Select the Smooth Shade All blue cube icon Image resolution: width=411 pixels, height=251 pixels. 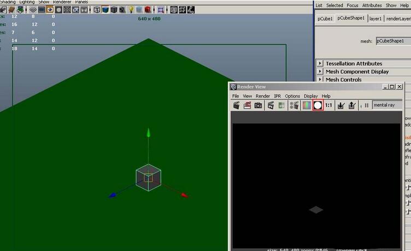tap(105, 10)
